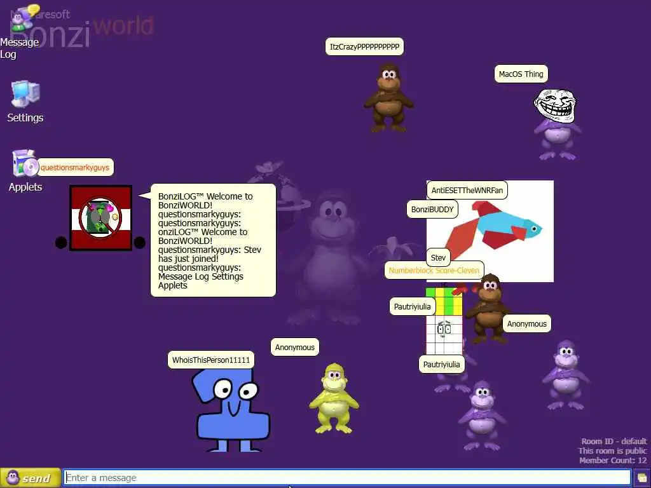Click the MacOS Thing name tag
Viewport: 651px width, 488px height.
coord(521,74)
